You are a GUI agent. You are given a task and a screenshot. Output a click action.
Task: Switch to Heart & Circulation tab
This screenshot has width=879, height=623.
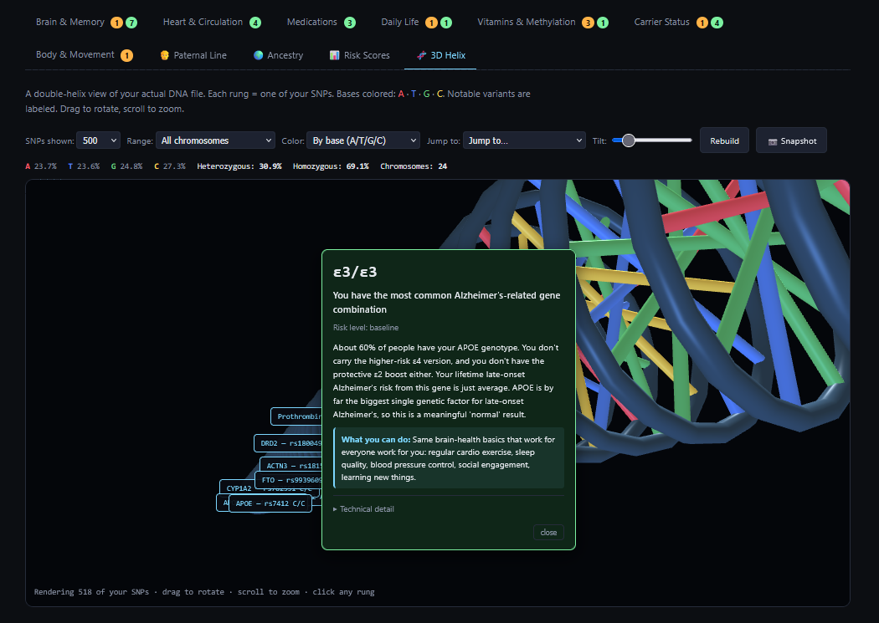[x=211, y=23]
